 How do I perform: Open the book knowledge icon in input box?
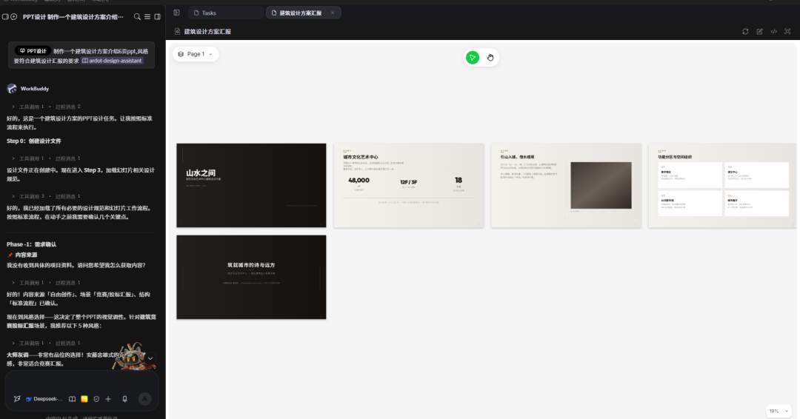(73, 399)
